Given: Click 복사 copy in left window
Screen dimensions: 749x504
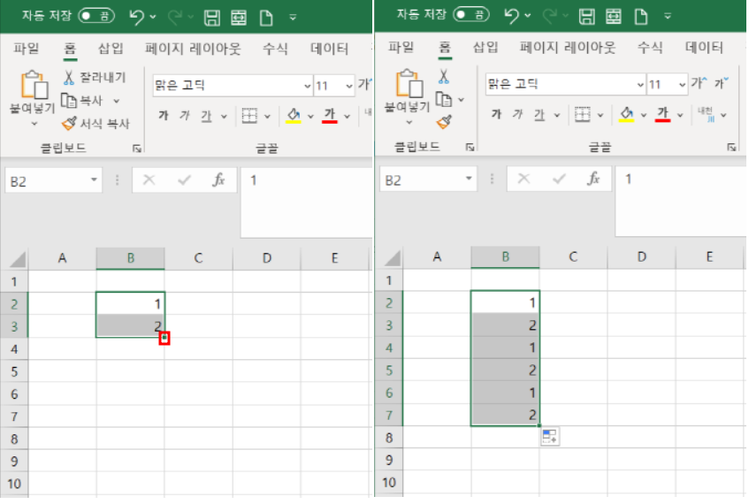Looking at the screenshot, I should pos(82,101).
